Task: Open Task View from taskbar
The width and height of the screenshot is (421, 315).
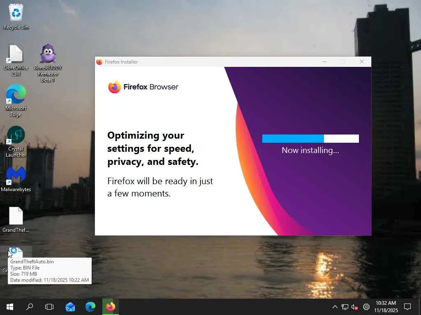Action: [49, 307]
